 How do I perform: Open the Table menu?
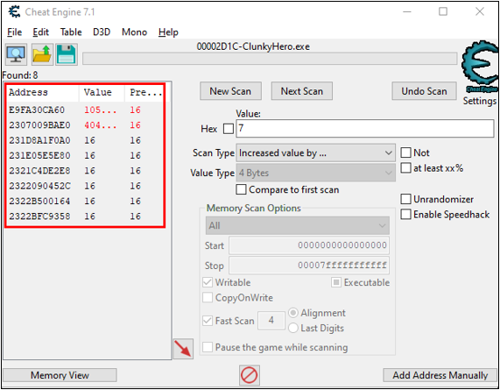coord(71,32)
